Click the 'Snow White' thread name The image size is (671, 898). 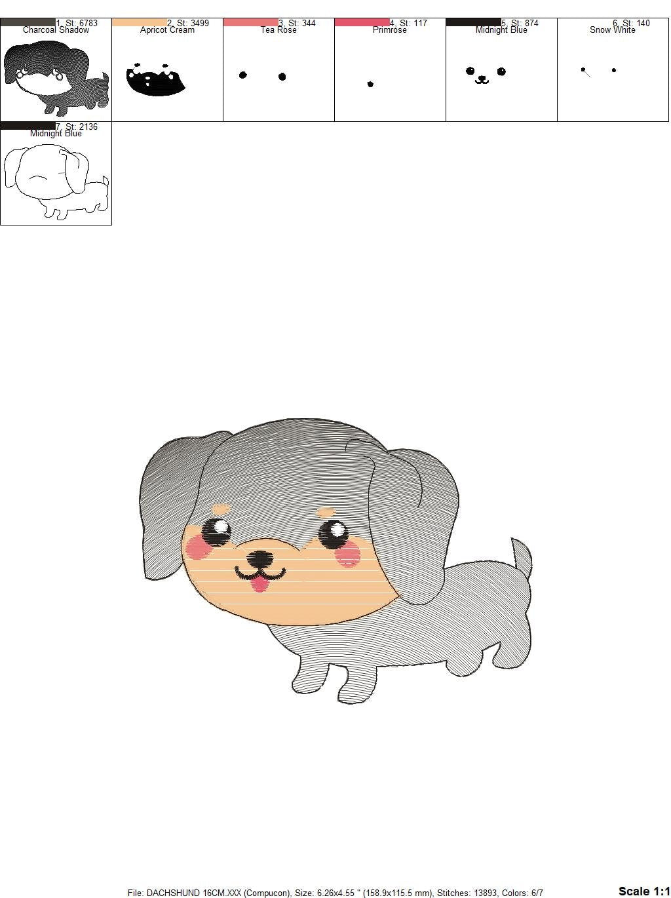613,30
